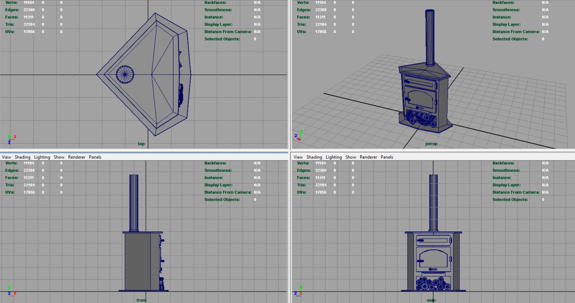Click 'Tris:' 22104 value in side viewport

coord(321,185)
